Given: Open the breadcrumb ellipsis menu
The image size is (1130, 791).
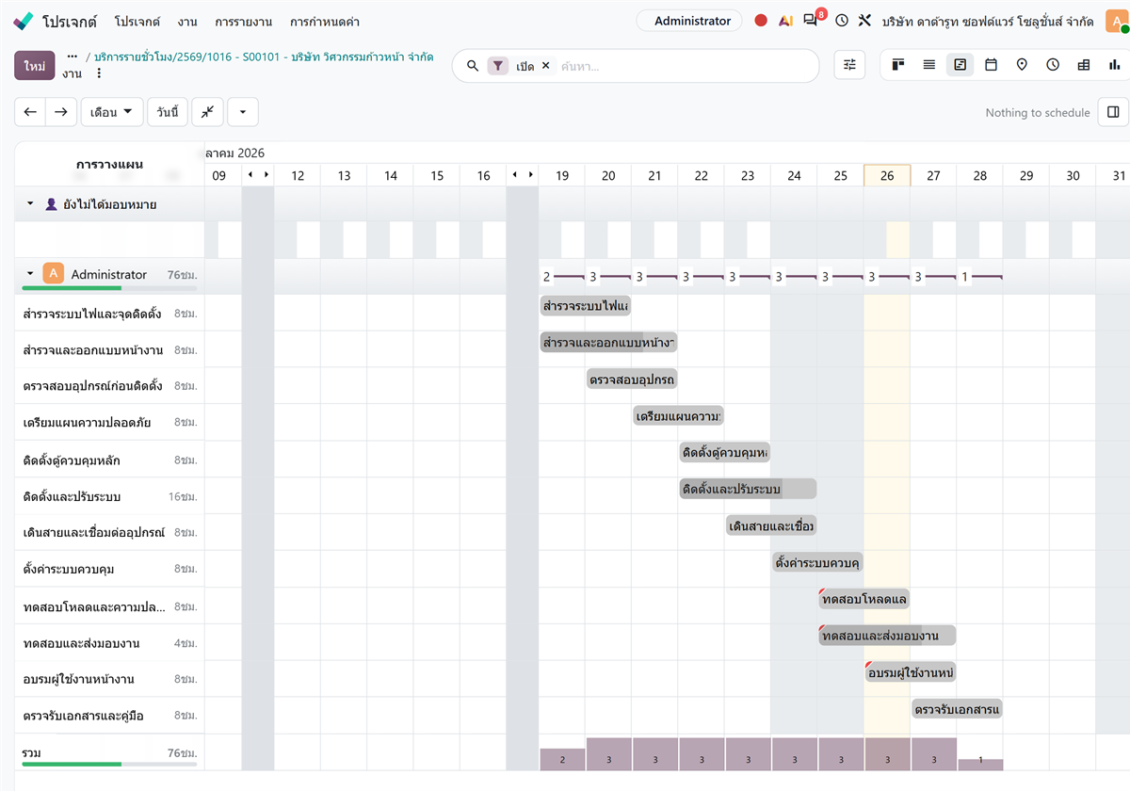Looking at the screenshot, I should click(x=73, y=56).
